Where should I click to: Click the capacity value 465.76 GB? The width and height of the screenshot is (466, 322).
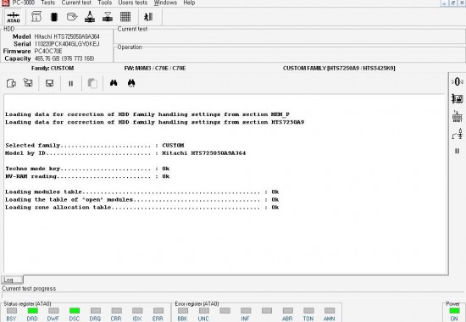pos(64,58)
